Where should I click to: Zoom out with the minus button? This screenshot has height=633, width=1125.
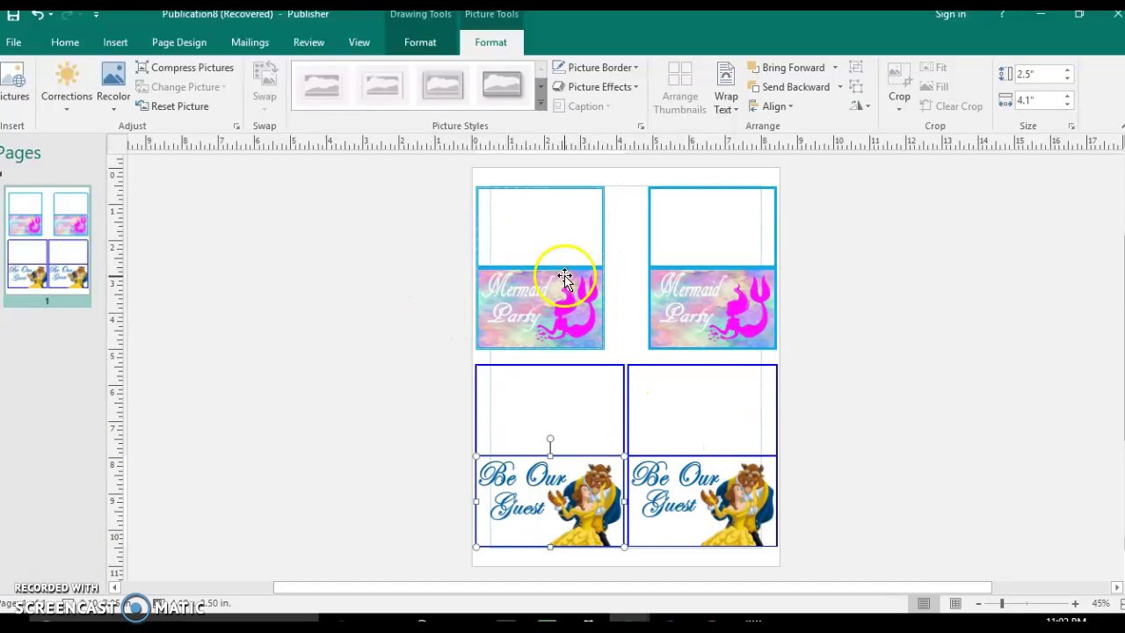click(x=978, y=604)
